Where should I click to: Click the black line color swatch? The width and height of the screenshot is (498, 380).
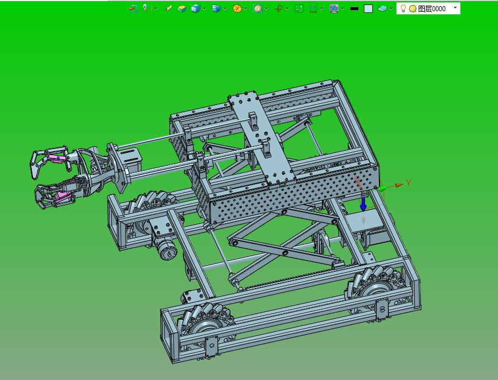[354, 9]
